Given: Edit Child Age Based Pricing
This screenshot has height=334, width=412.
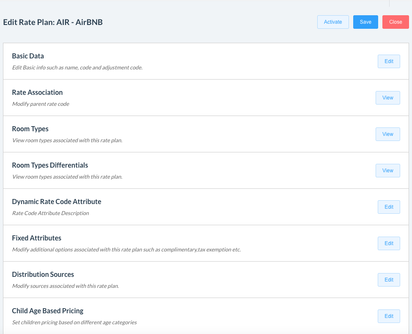Looking at the screenshot, I should 389,316.
